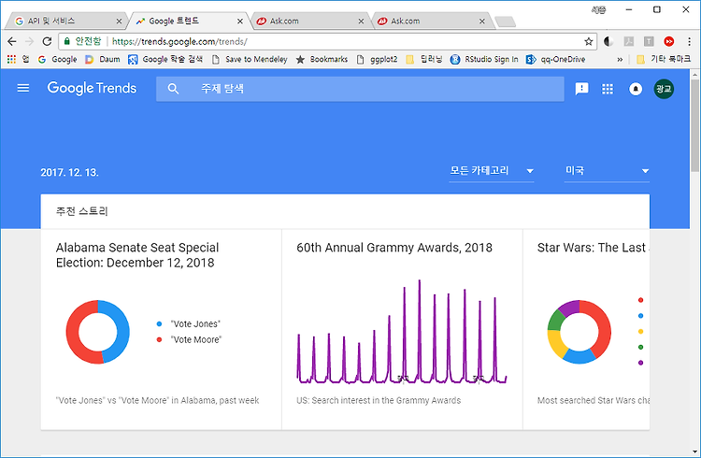Open the Google bookmark
This screenshot has height=458, width=701.
coord(57,59)
